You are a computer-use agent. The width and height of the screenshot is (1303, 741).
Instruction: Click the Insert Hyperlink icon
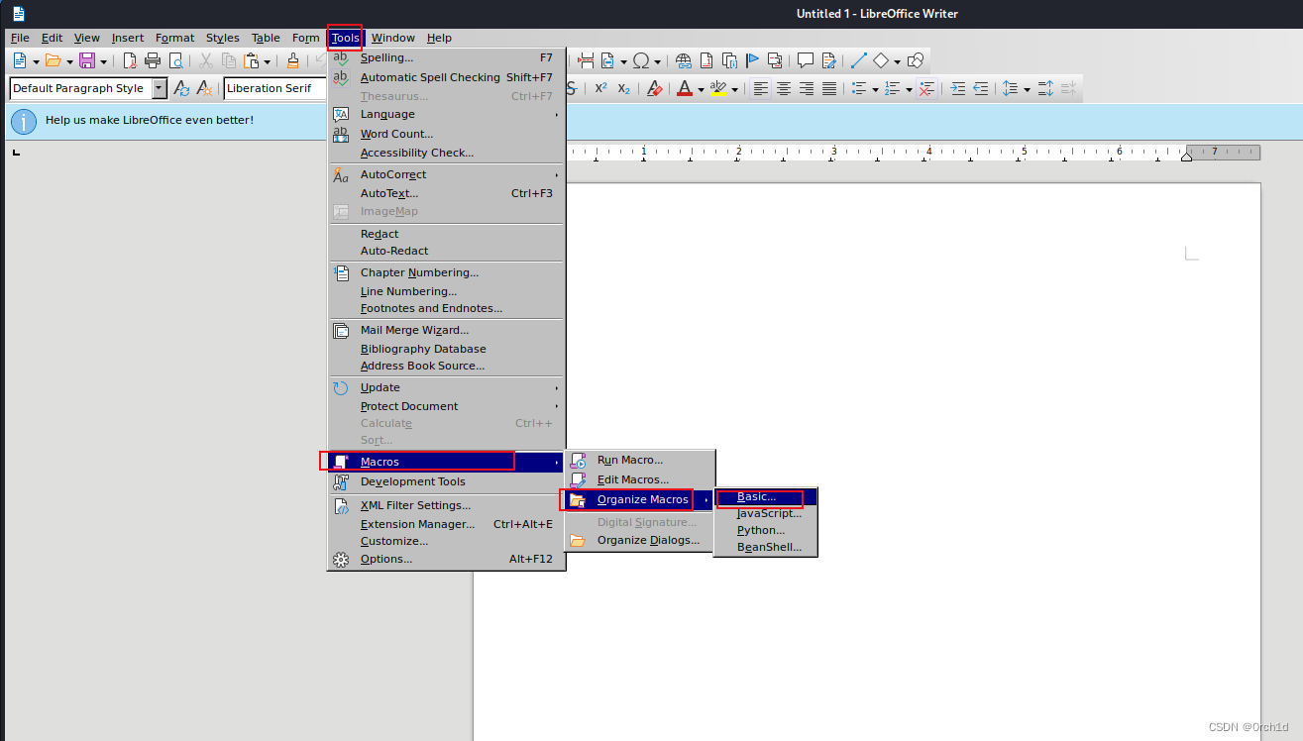[683, 61]
